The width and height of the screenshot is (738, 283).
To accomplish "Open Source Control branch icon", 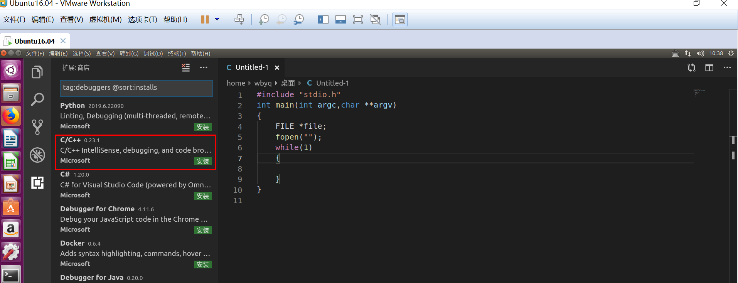I will pos(37,127).
